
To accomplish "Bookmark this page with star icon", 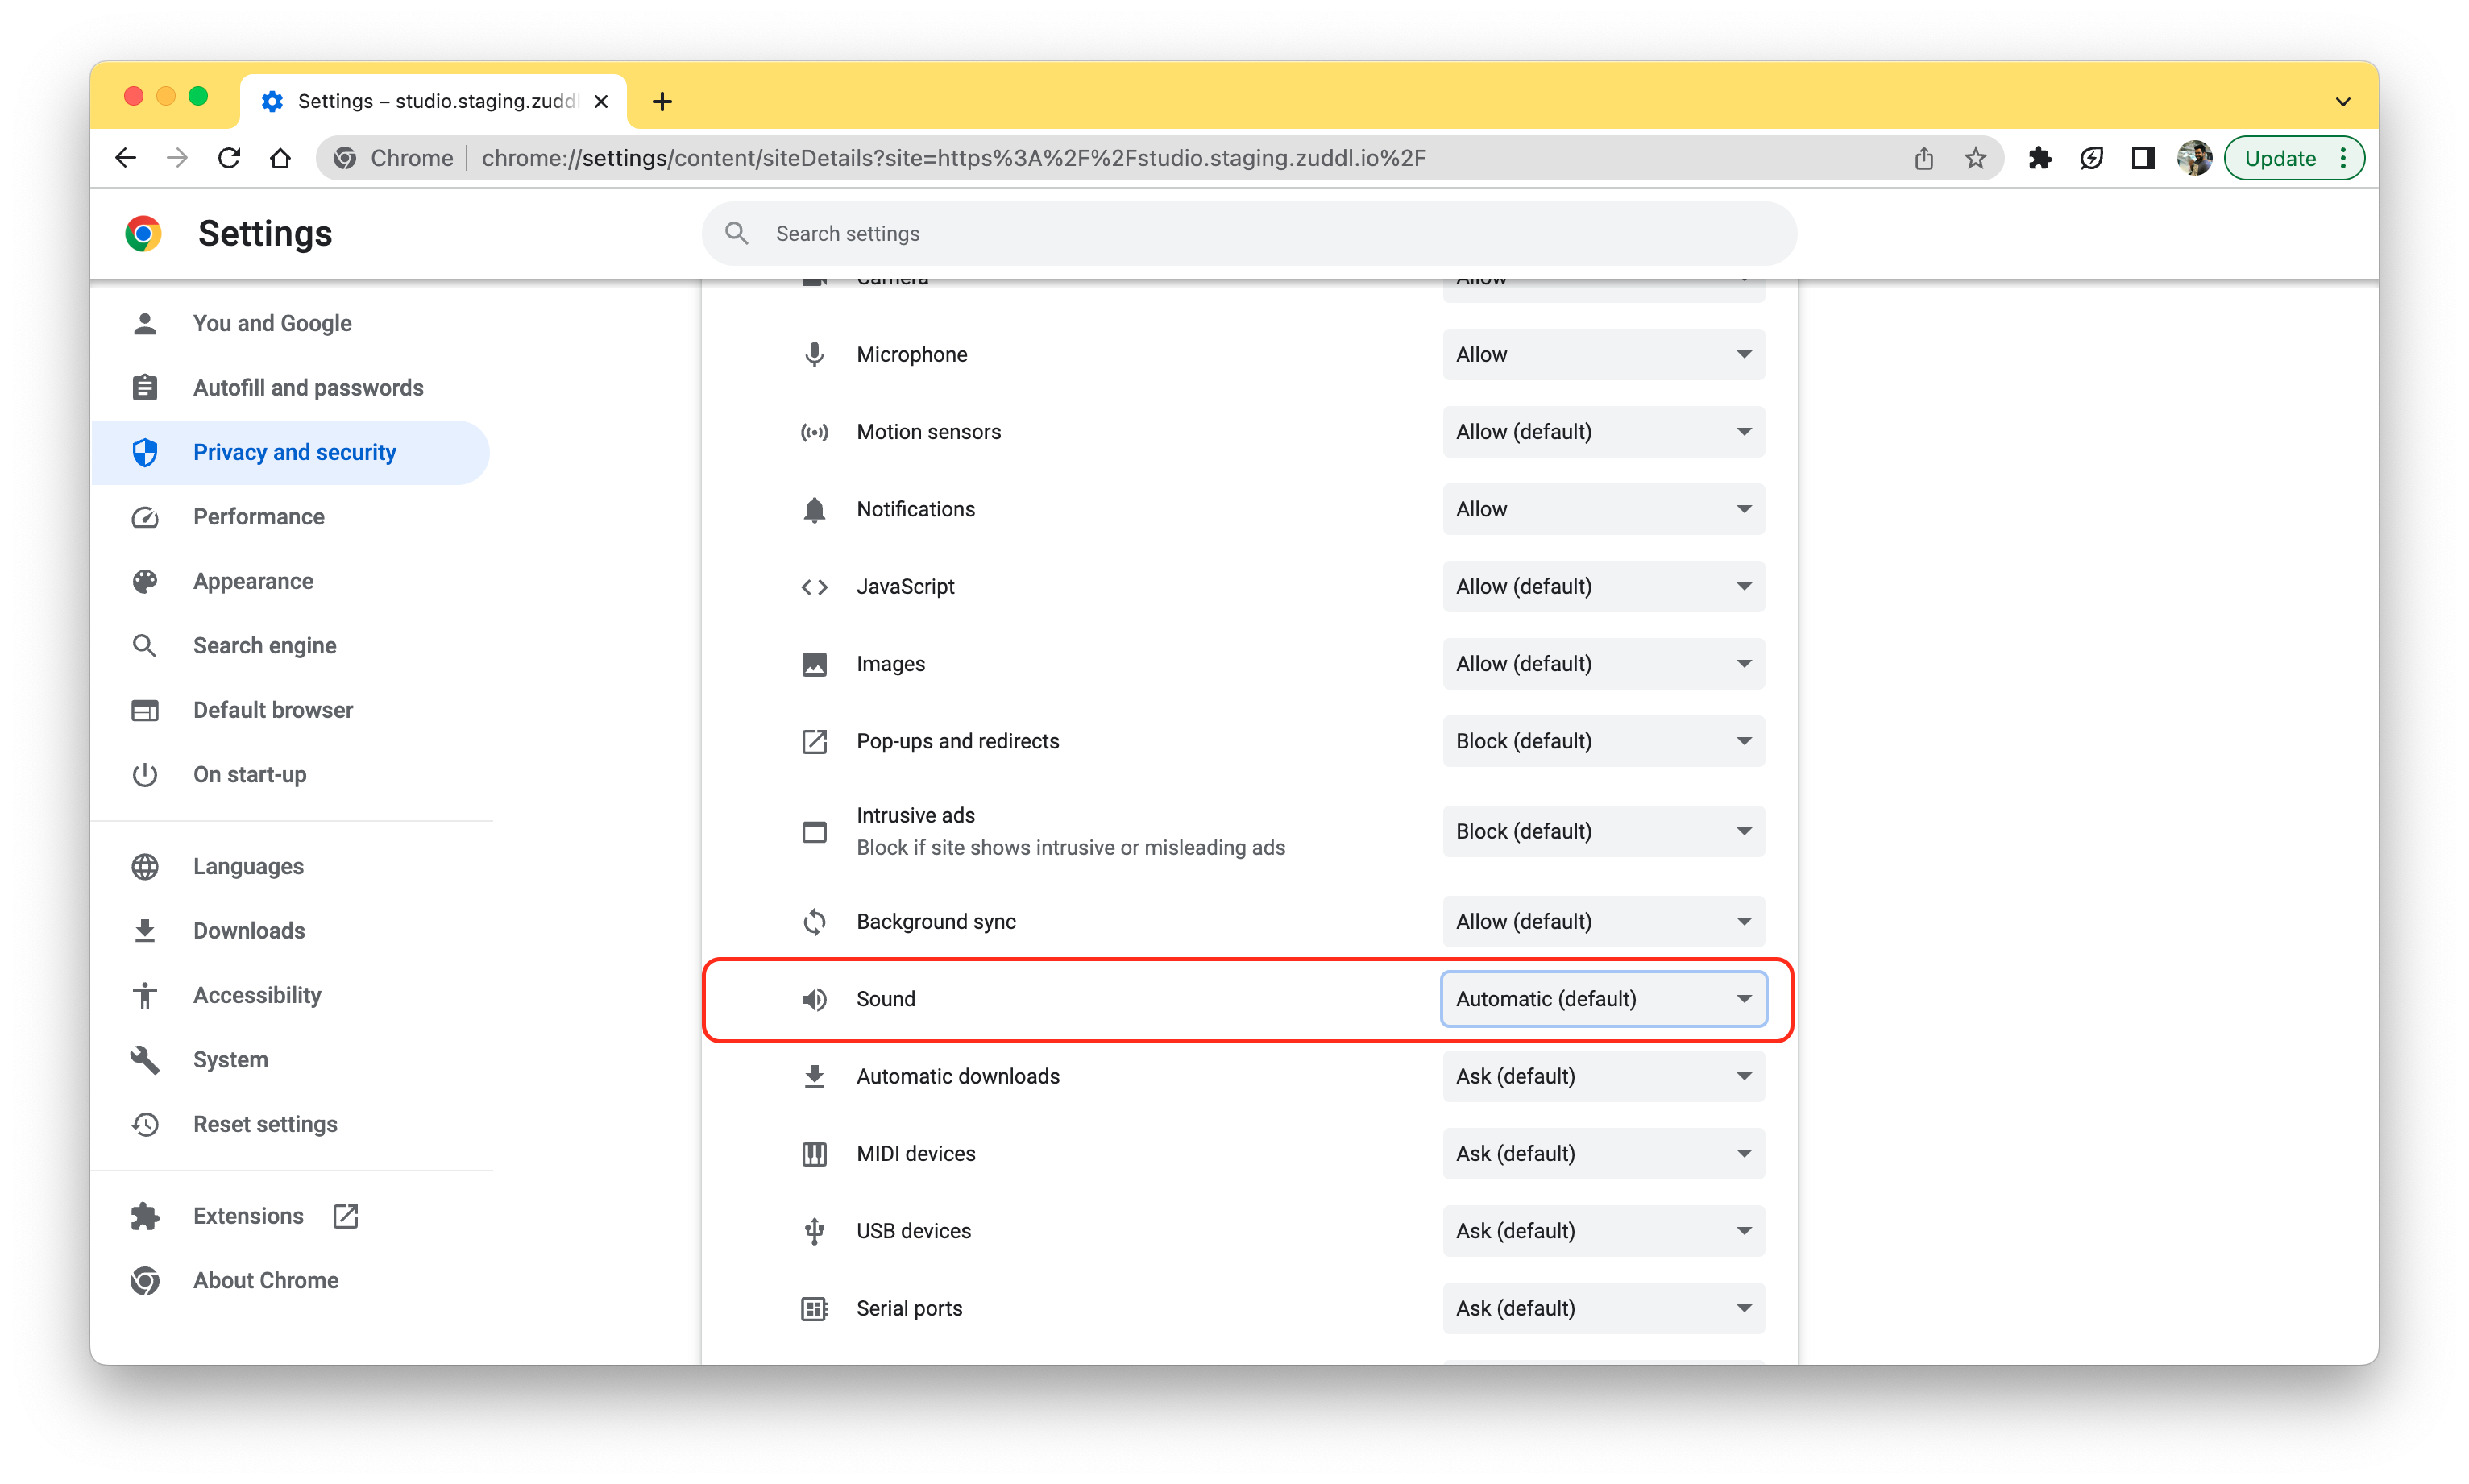I will point(1975,158).
